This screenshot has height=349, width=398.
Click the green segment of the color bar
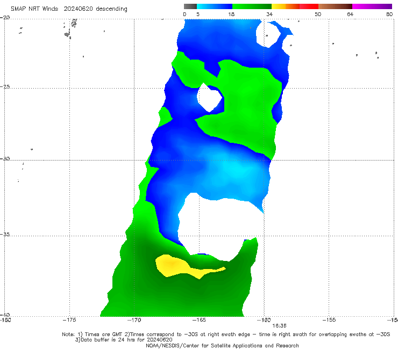(x=252, y=6)
